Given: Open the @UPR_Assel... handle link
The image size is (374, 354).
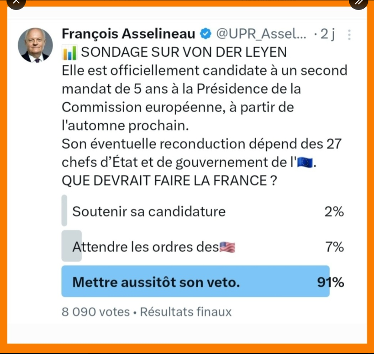Looking at the screenshot, I should (x=261, y=34).
